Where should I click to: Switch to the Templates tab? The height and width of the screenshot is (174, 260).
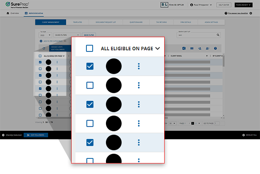[77, 22]
